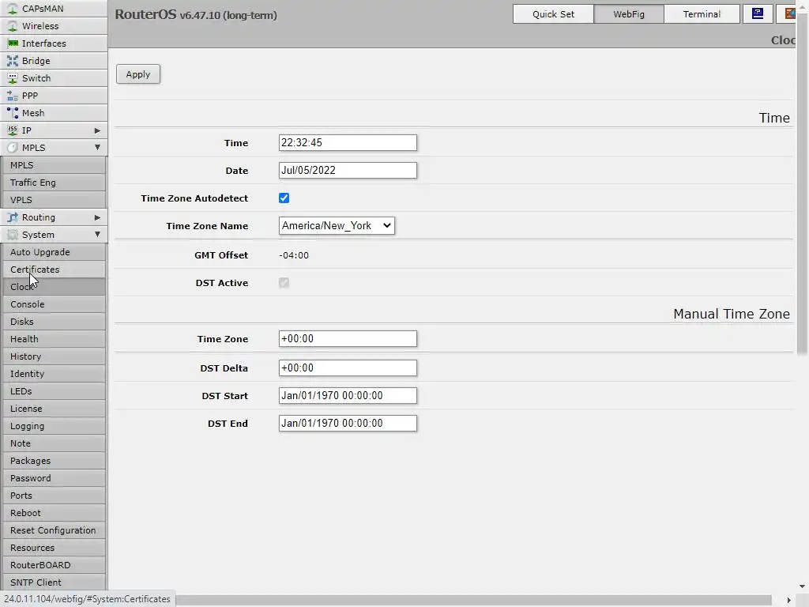Click the Wireless antenna icon
The height and width of the screenshot is (607, 809).
tap(13, 26)
